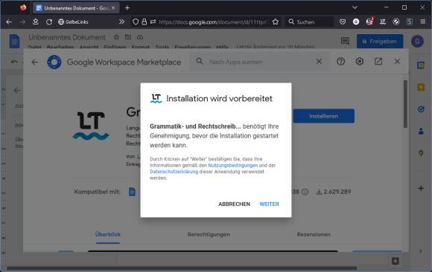Click the cloud save status icon

pyautogui.click(x=140, y=37)
